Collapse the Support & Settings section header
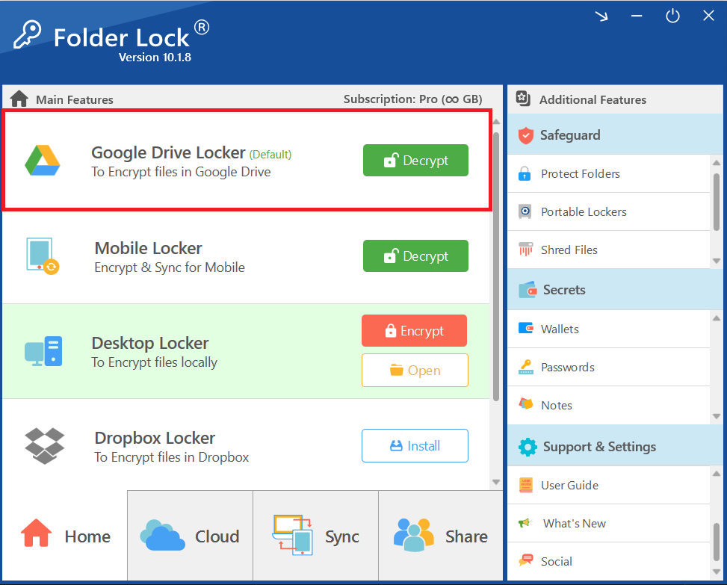 [615, 446]
